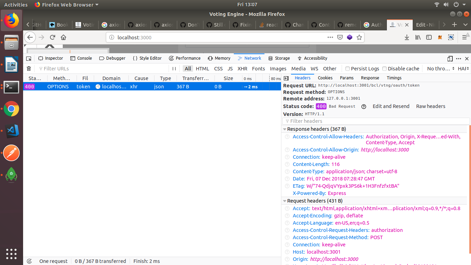Open Firefox Web Browser app menu
471x265 pixels.
[67, 5]
